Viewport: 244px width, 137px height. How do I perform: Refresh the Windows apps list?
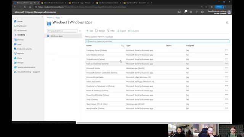point(100,31)
